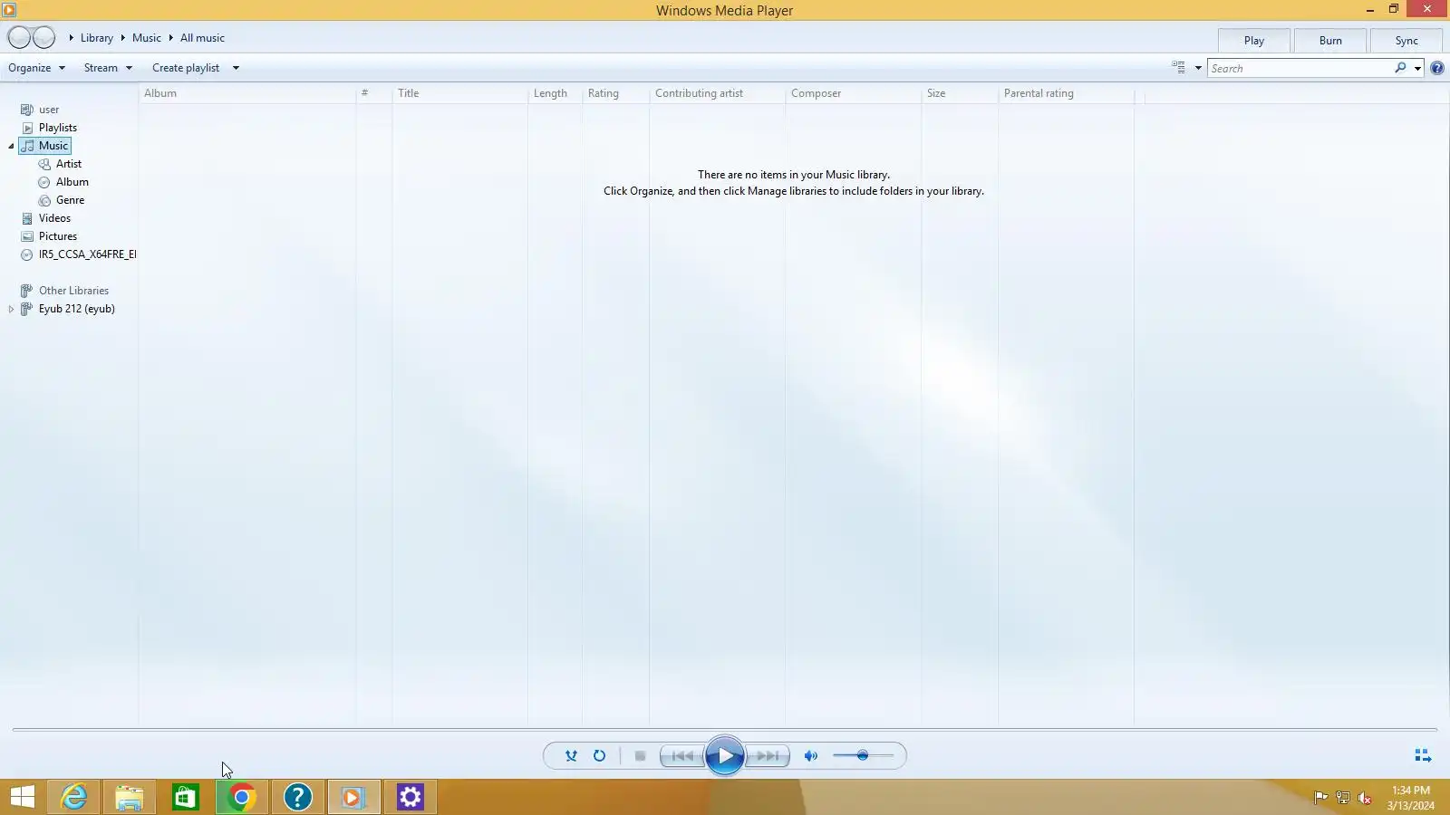Sort by the Size column header

(x=960, y=93)
